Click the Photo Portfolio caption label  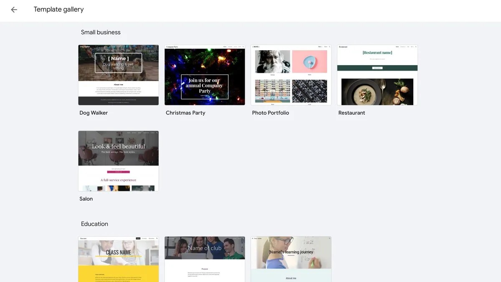pyautogui.click(x=271, y=113)
